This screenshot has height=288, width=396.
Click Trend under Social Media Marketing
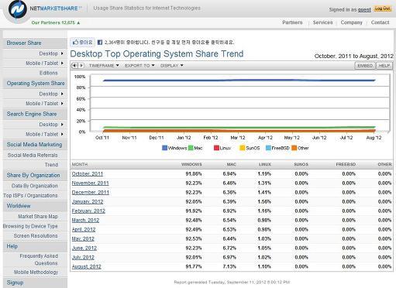click(x=51, y=165)
